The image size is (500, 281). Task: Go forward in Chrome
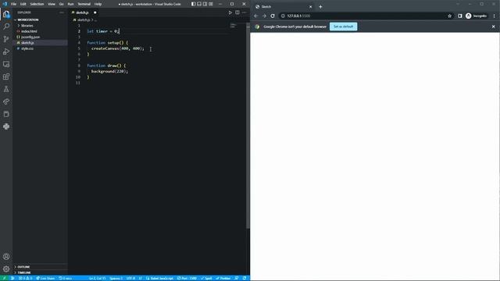click(264, 16)
